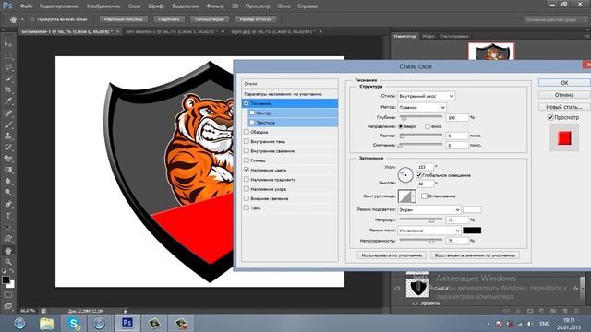Select the Path Selection tool

pyautogui.click(x=8, y=227)
